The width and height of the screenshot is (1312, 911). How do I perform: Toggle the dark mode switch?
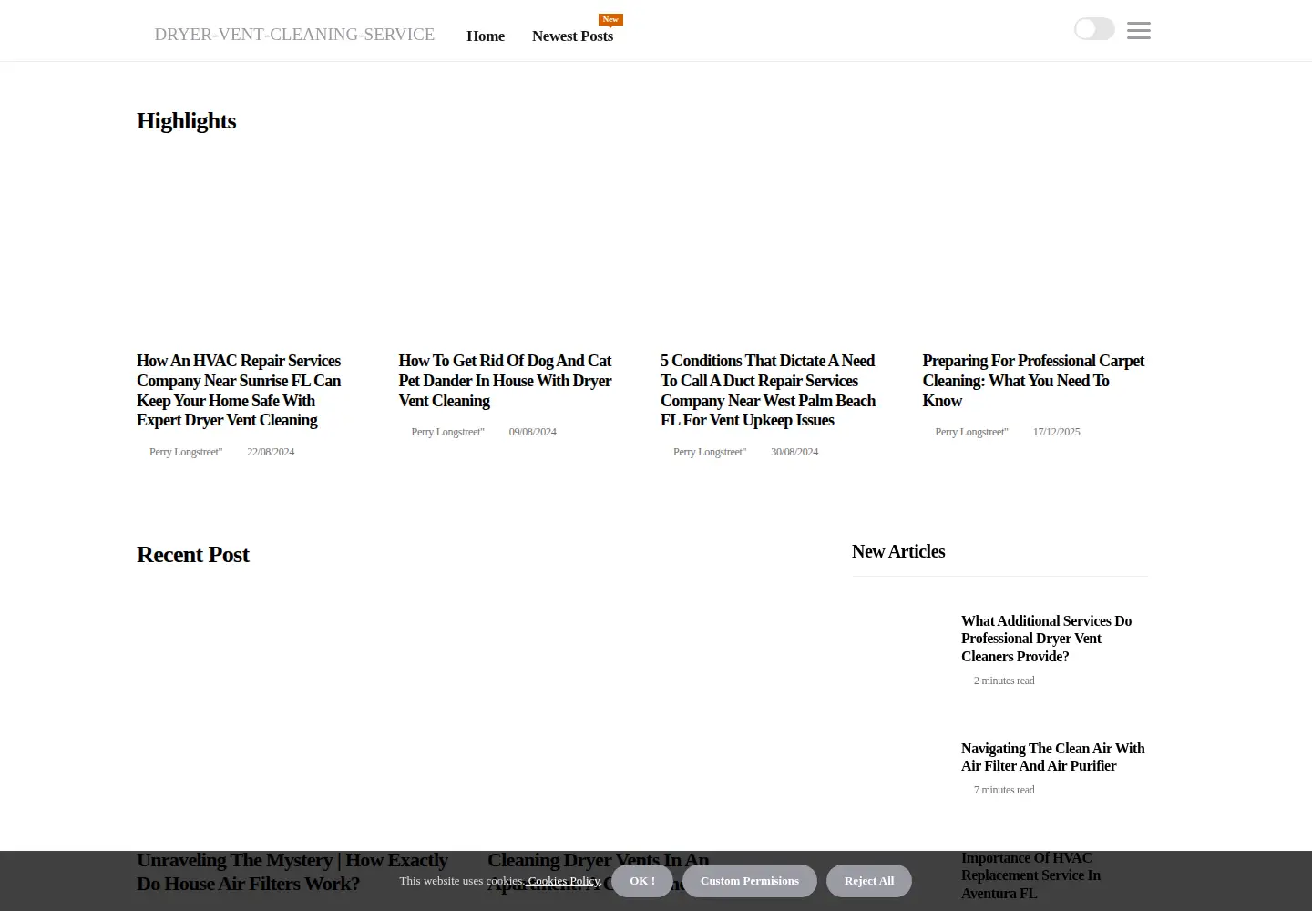pyautogui.click(x=1094, y=29)
